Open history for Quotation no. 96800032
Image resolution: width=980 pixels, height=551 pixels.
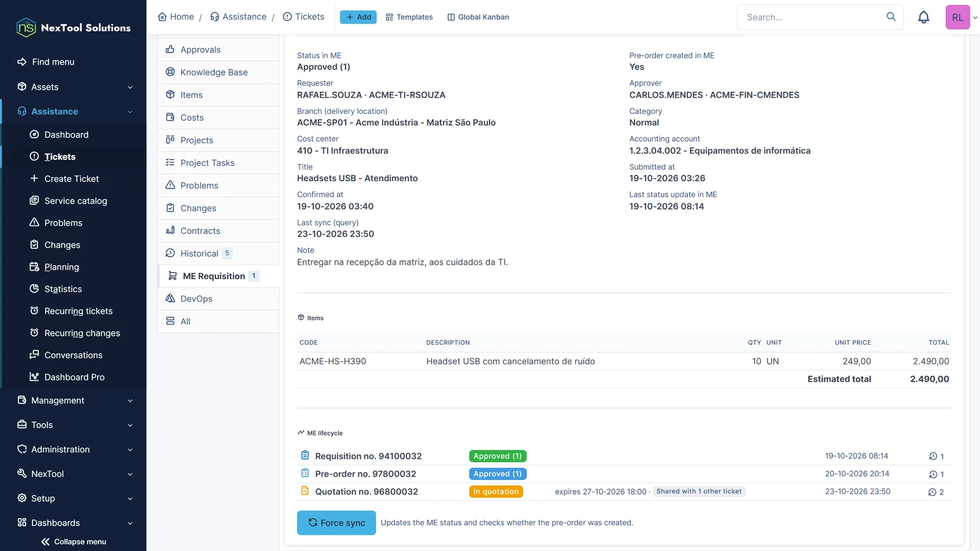(x=936, y=492)
